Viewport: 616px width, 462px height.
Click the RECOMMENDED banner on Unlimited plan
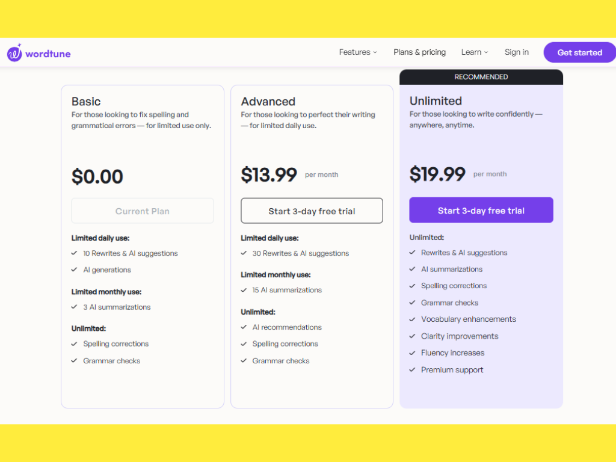(x=481, y=77)
